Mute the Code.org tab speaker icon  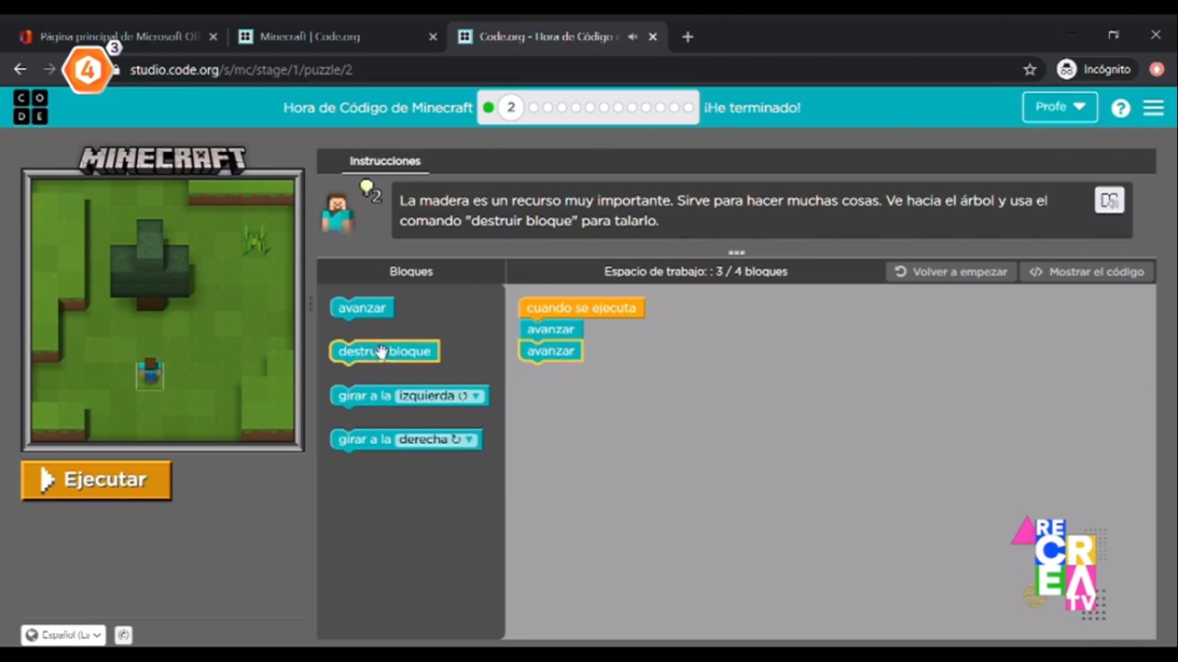pyautogui.click(x=631, y=36)
